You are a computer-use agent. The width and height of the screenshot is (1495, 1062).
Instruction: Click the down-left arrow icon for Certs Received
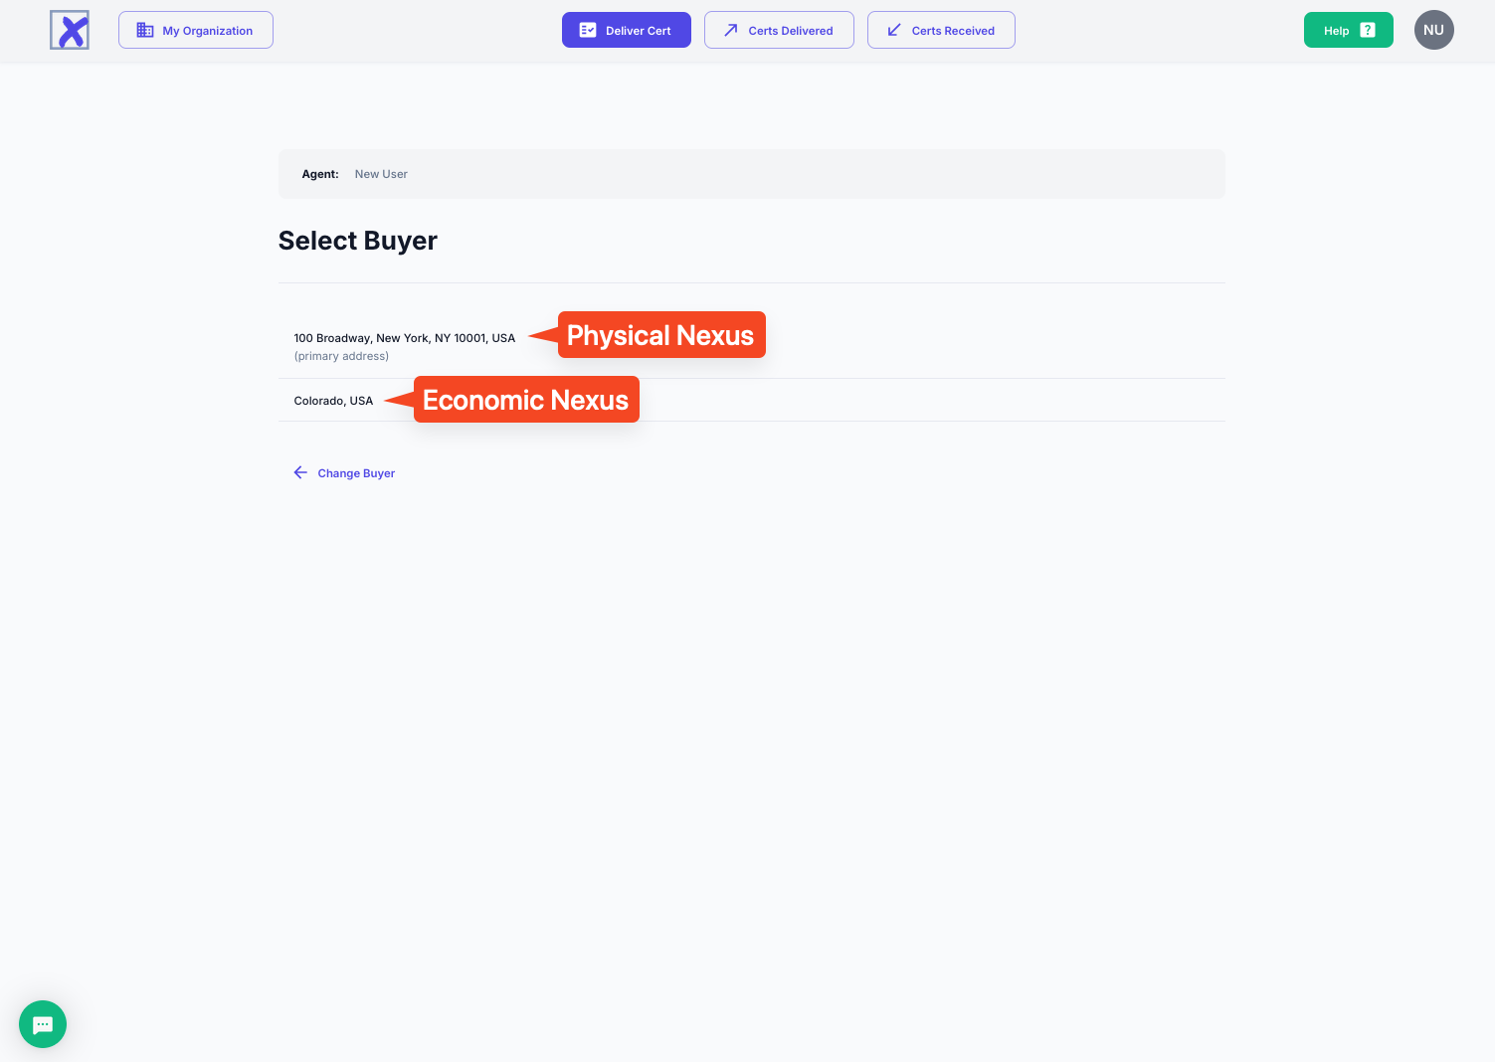click(894, 30)
